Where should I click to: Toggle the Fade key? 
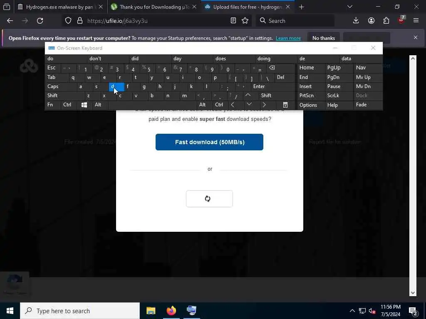click(x=368, y=105)
